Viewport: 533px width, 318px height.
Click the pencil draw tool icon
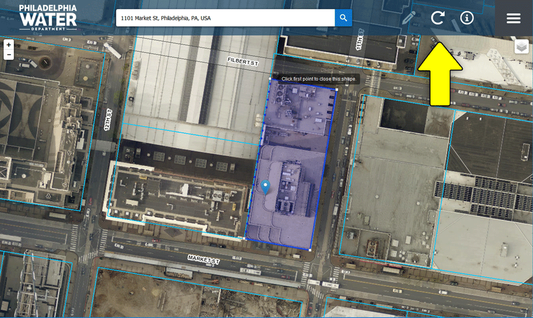[x=409, y=18]
